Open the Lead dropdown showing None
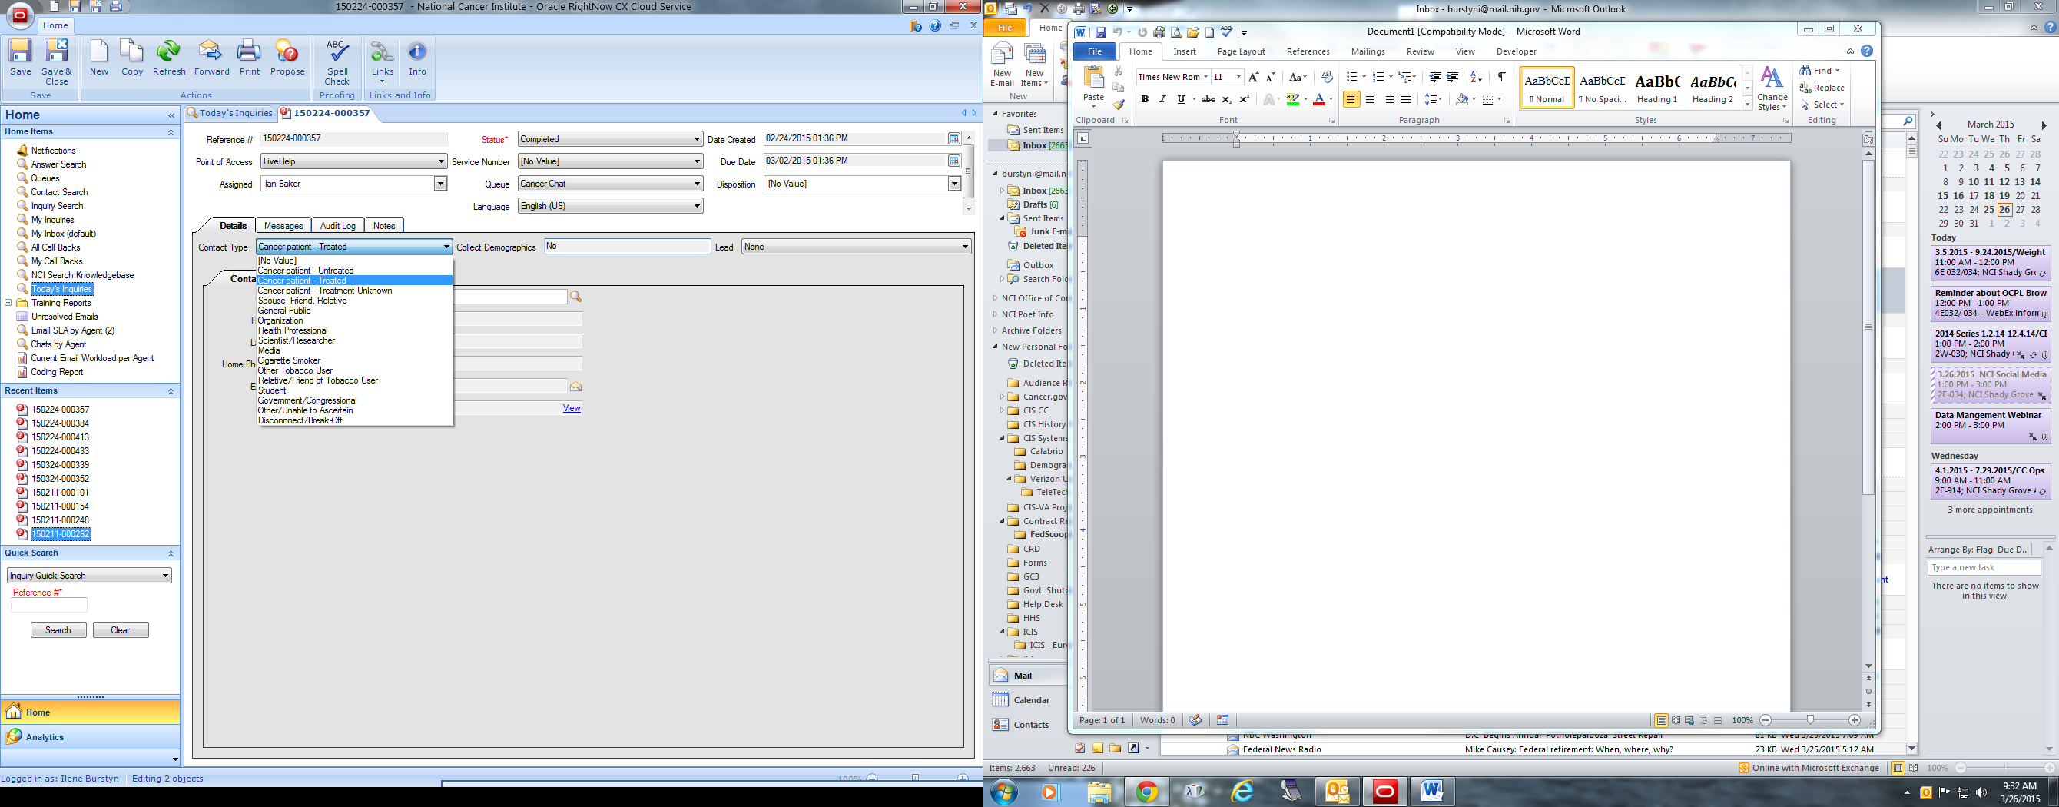The image size is (2059, 807). [856, 247]
